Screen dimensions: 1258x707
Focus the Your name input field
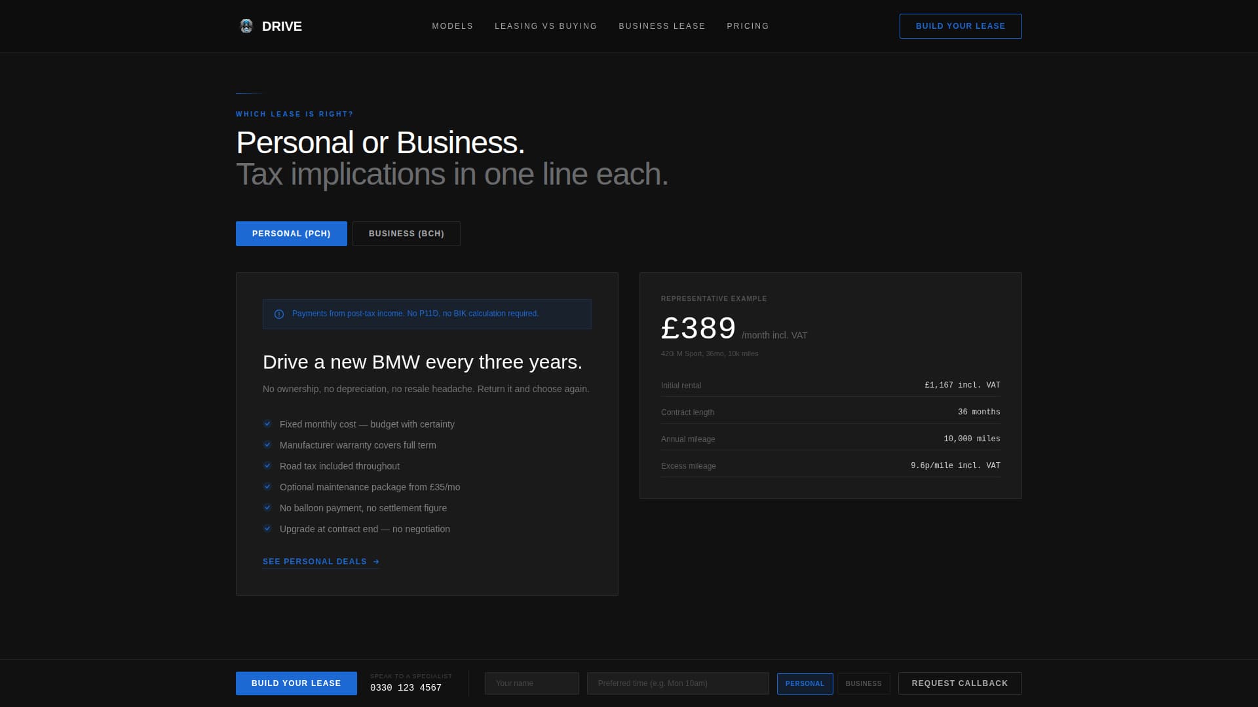(532, 683)
